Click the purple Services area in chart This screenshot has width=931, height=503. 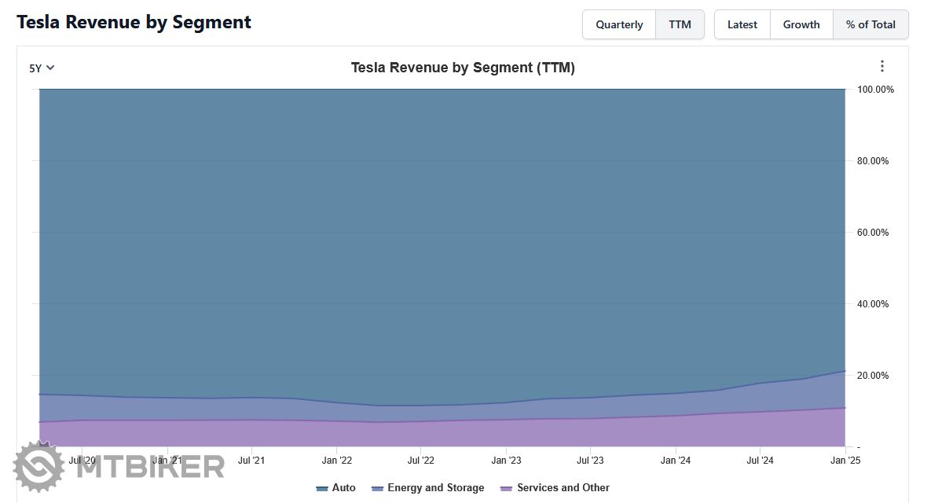coord(440,434)
